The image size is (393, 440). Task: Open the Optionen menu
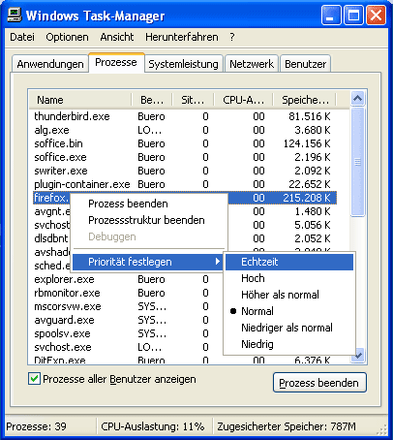(x=67, y=37)
